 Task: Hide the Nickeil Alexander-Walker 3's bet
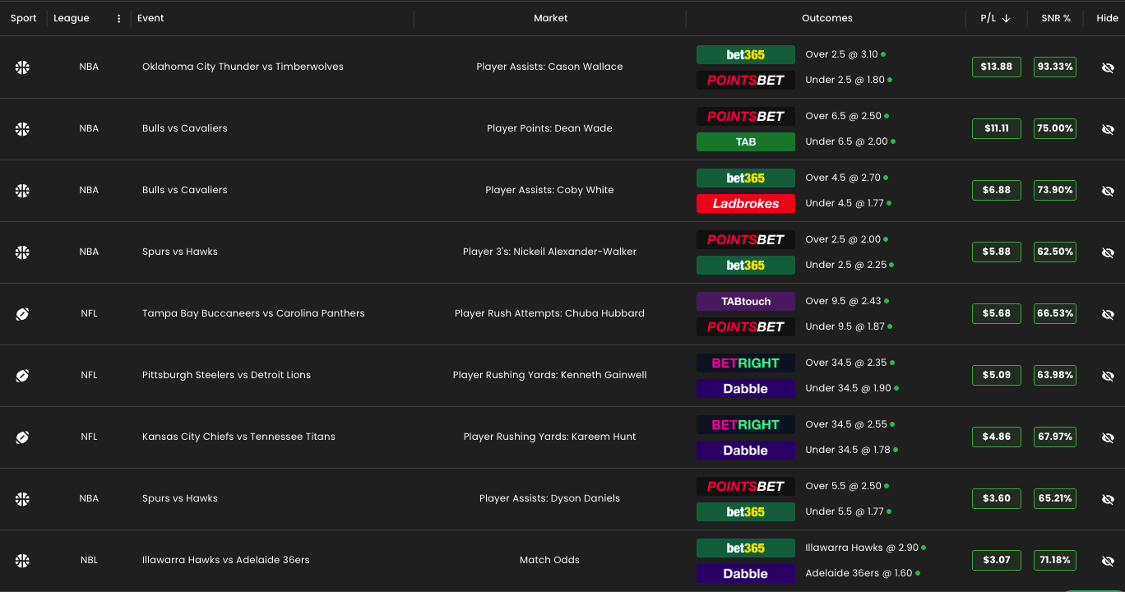point(1107,252)
